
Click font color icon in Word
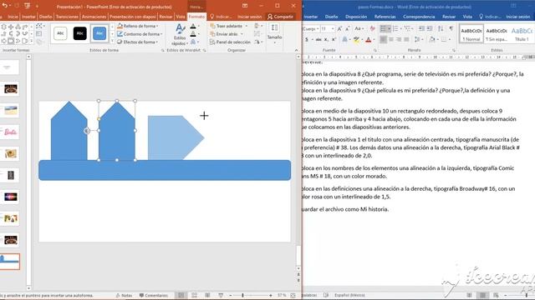[x=368, y=40]
